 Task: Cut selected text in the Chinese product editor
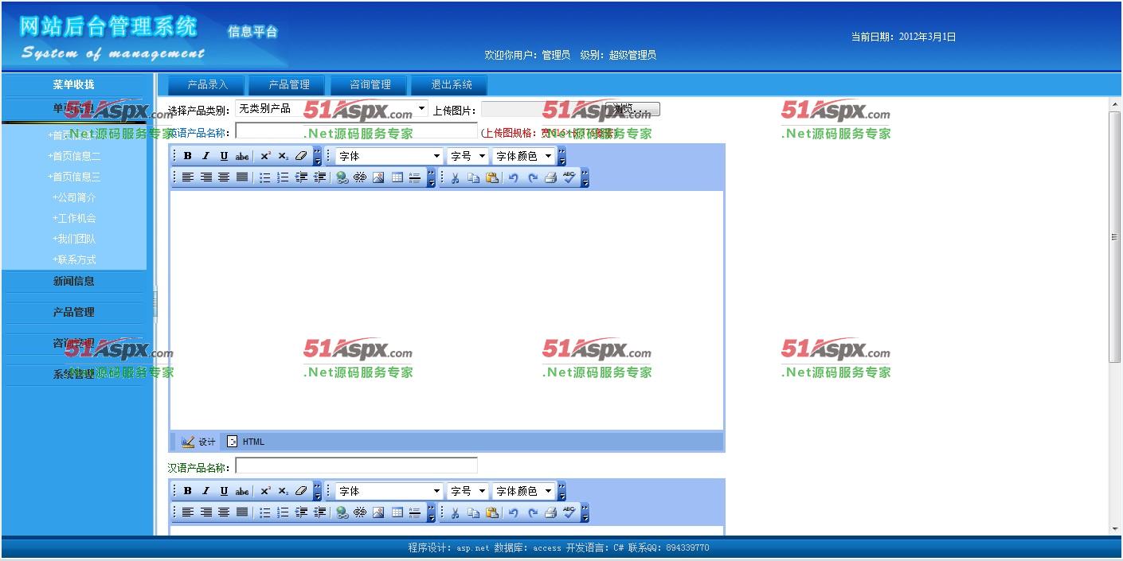(x=455, y=512)
